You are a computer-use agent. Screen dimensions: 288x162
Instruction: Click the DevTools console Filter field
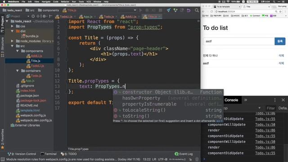pos(270,108)
